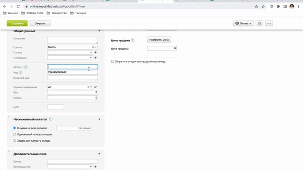Click the address bar URL
This screenshot has height=170, width=303.
(57, 6)
